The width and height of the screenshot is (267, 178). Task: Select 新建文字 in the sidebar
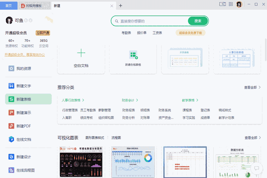(28, 86)
